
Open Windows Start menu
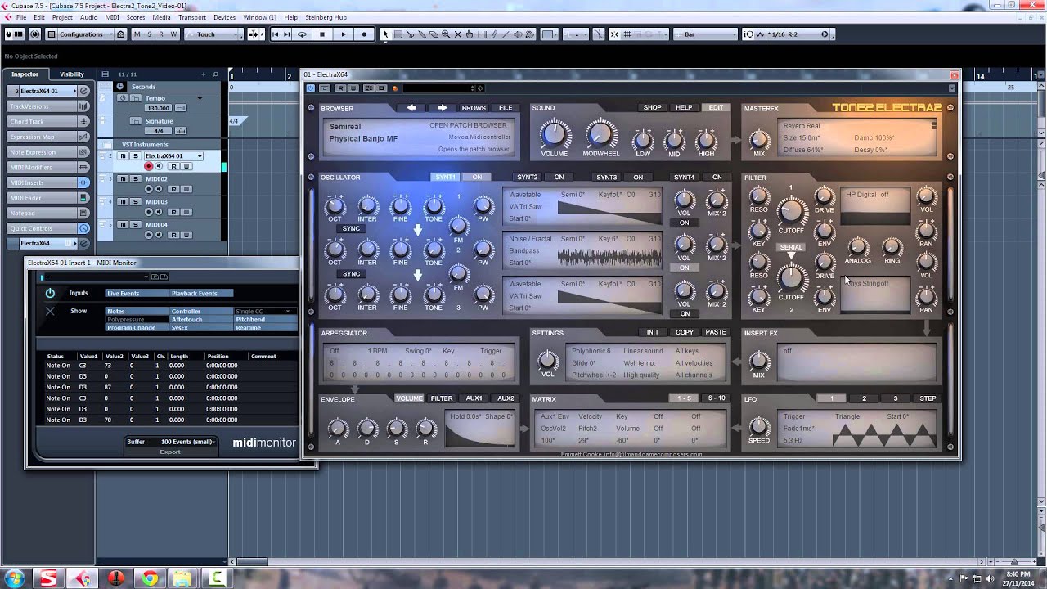(x=15, y=578)
